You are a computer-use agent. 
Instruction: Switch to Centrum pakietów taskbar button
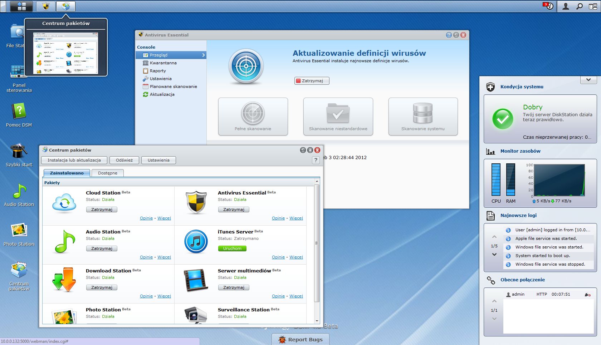[x=66, y=6]
